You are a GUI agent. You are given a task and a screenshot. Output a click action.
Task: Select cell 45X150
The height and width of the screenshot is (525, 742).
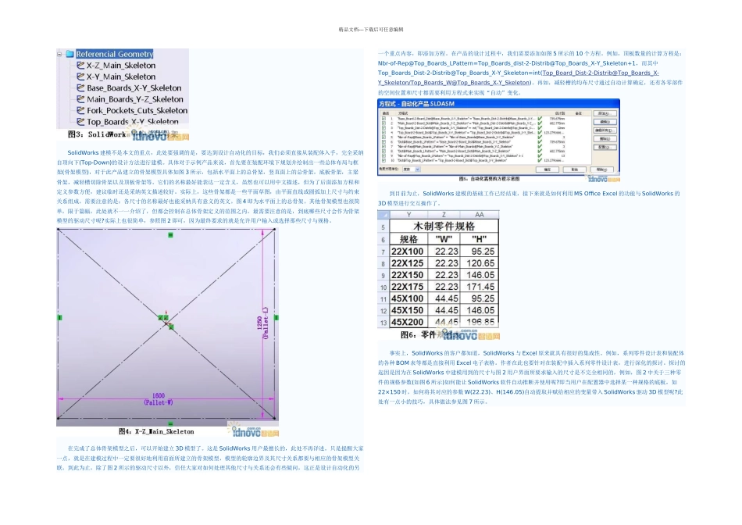click(408, 311)
